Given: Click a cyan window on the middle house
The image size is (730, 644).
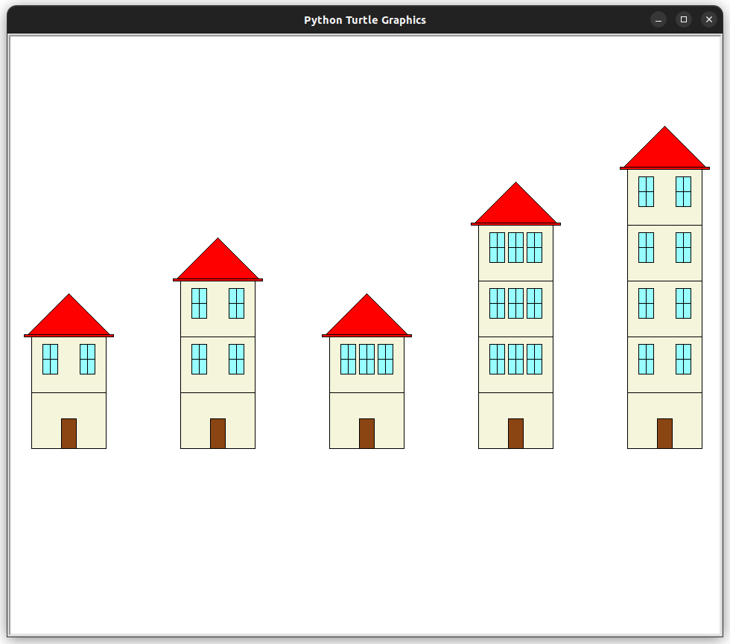Looking at the screenshot, I should (x=366, y=360).
